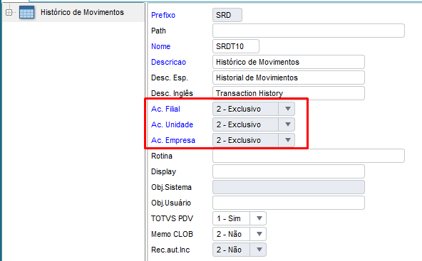Open the Rec.aut.Inc dropdown arrow

tap(259, 250)
